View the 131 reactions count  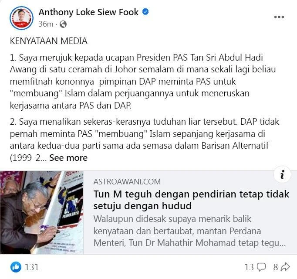[32, 267]
